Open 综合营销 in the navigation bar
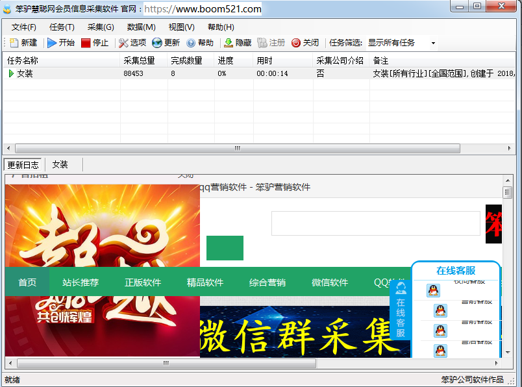This screenshot has width=522, height=387. pos(267,282)
